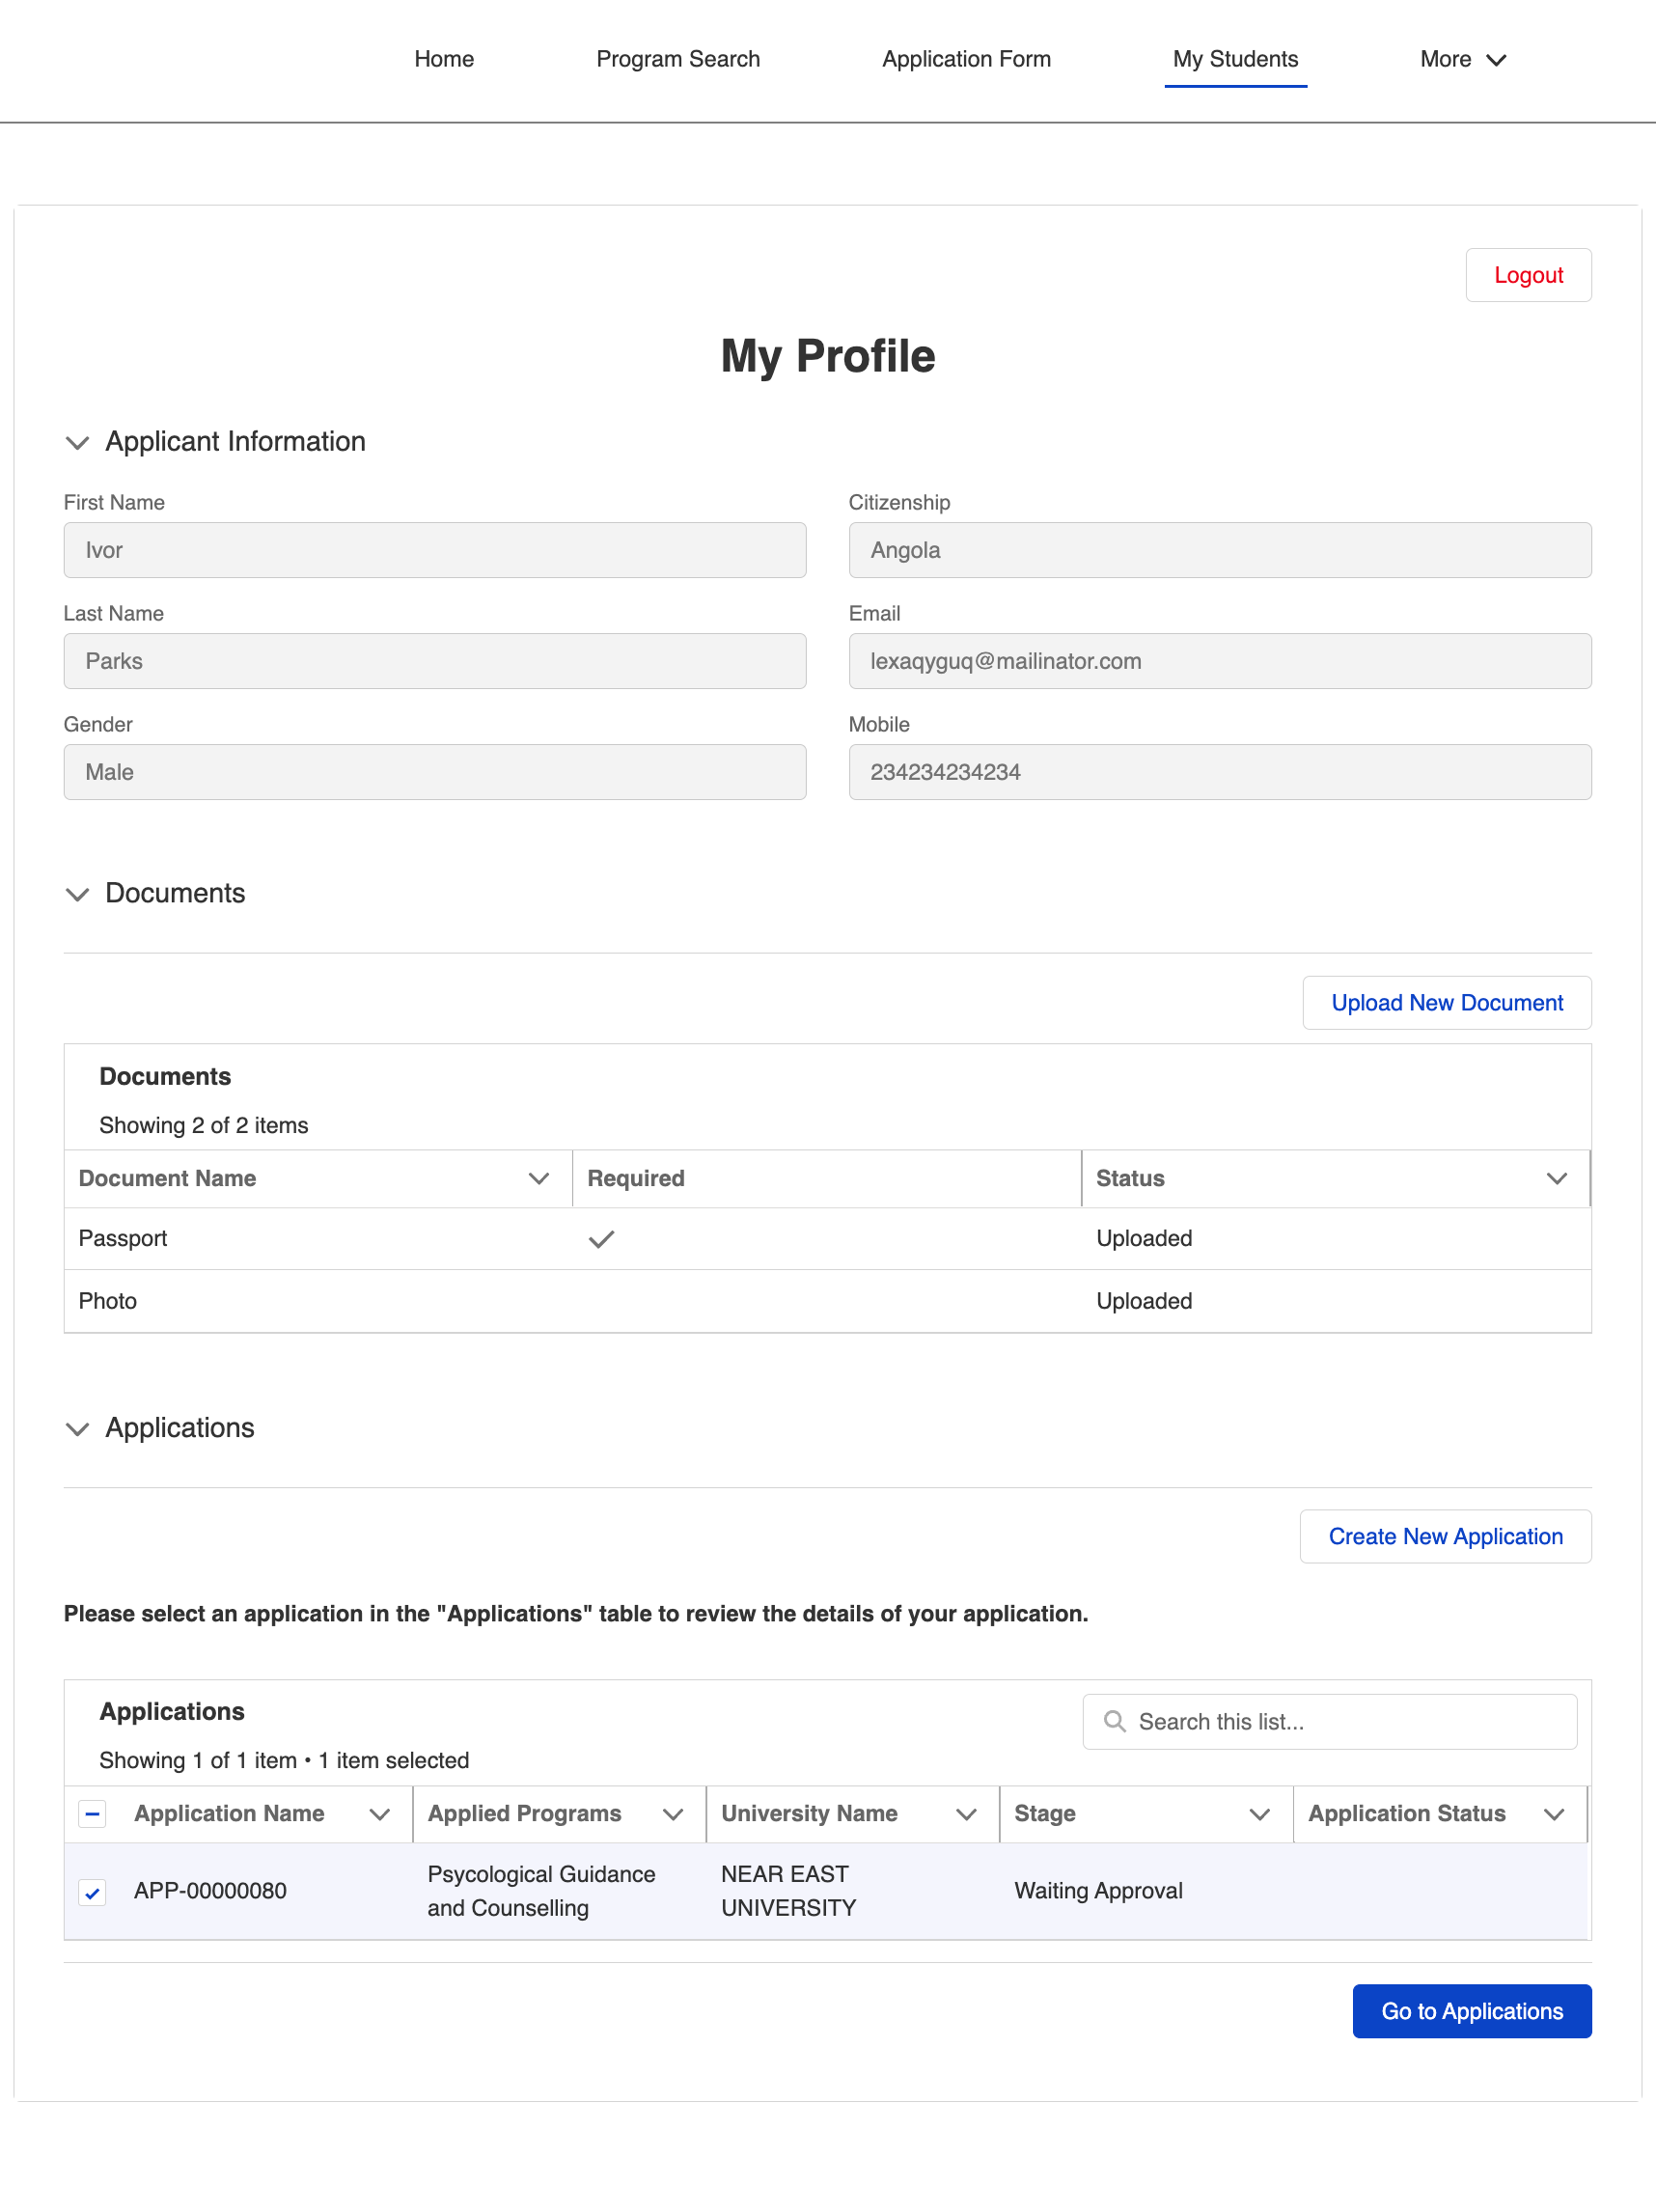
Task: Click the Email field
Action: pyautogui.click(x=1219, y=660)
